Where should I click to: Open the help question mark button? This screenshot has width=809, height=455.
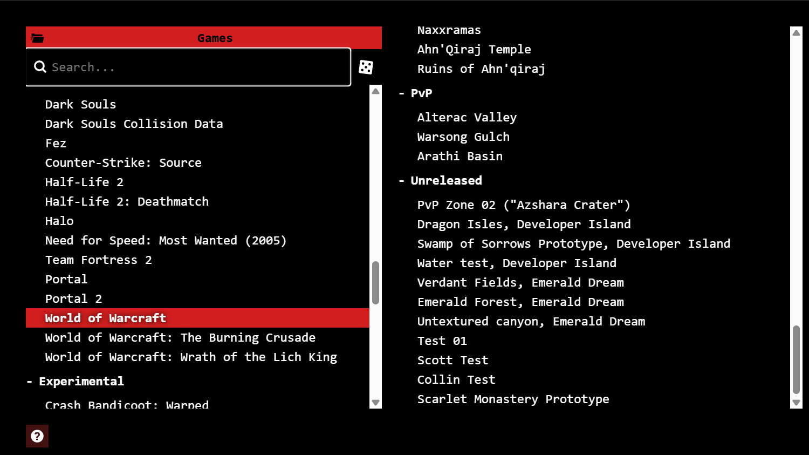tap(37, 436)
